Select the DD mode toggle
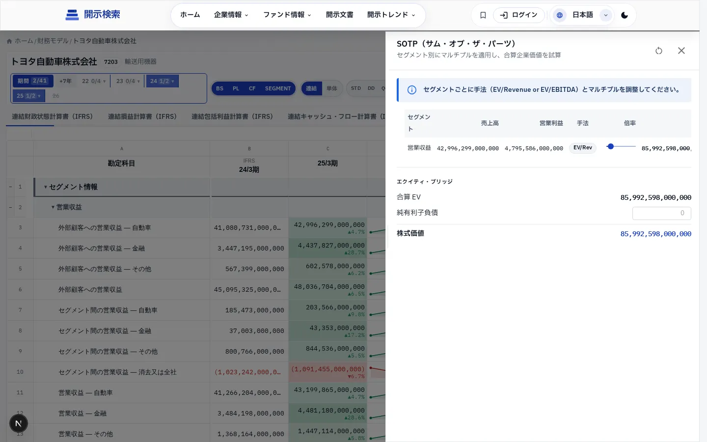This screenshot has width=707, height=442. (x=371, y=88)
